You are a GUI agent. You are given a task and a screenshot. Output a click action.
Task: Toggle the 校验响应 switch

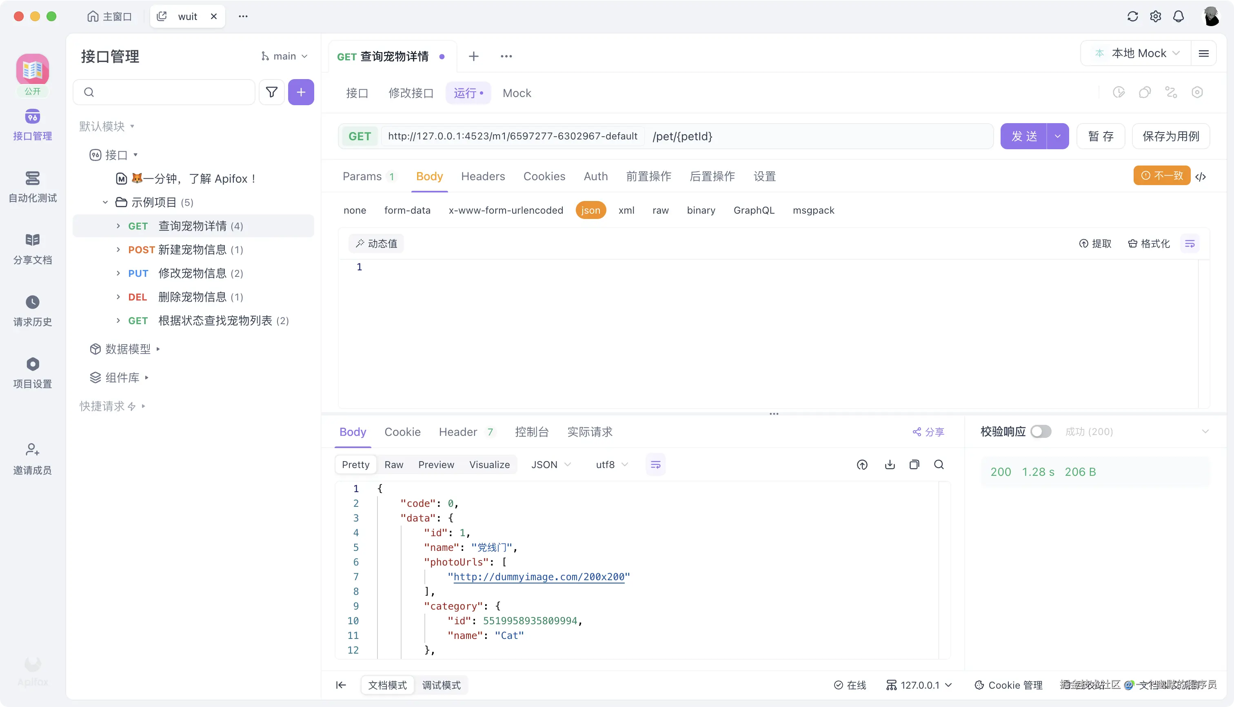(1041, 431)
